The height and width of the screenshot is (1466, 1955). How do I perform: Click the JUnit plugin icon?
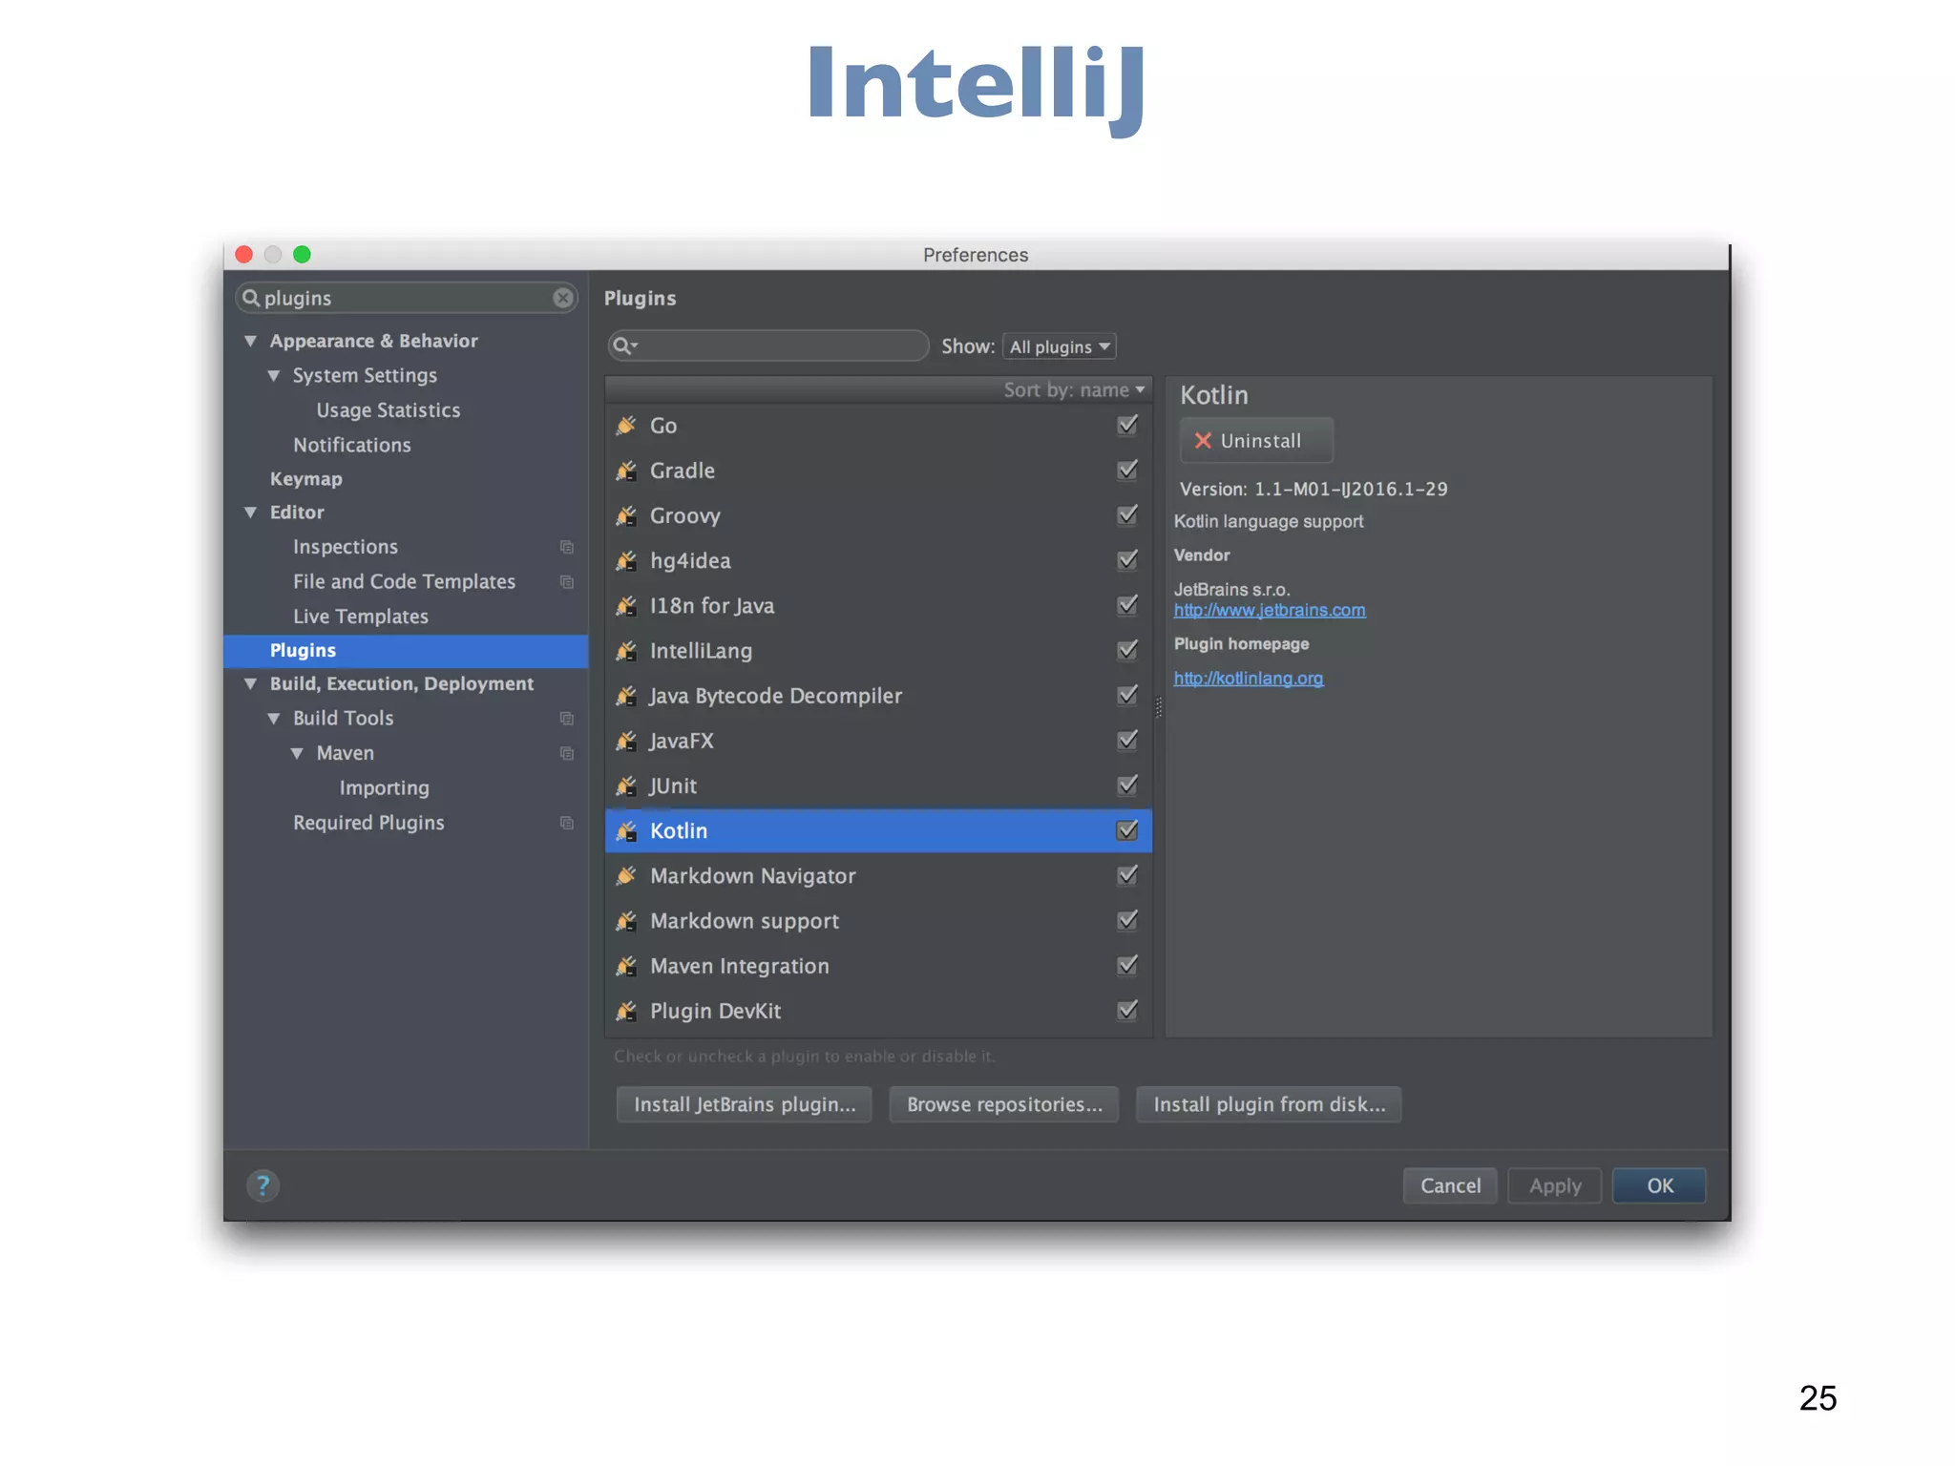click(626, 785)
